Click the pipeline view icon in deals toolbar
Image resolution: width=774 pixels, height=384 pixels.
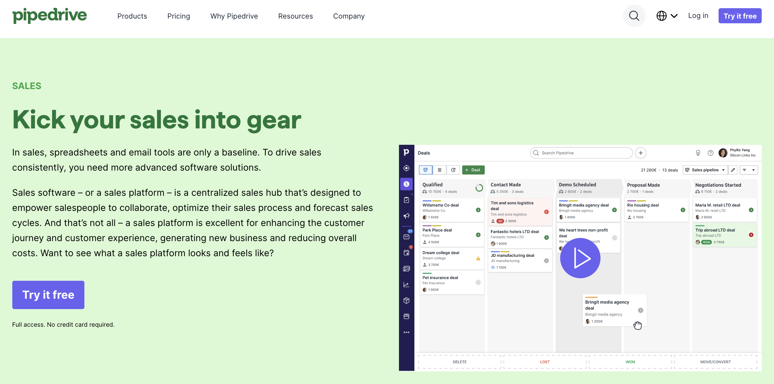425,169
